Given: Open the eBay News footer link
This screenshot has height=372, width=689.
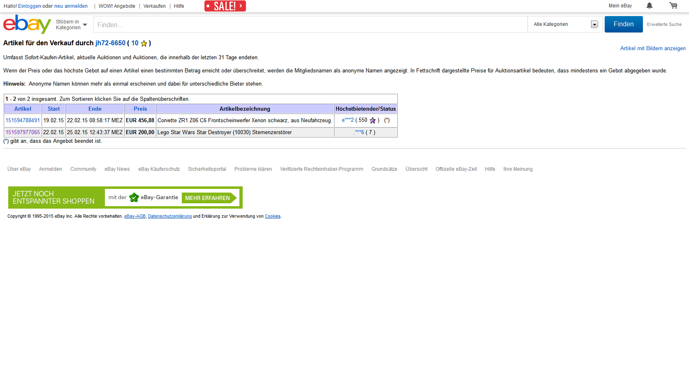Looking at the screenshot, I should point(117,169).
